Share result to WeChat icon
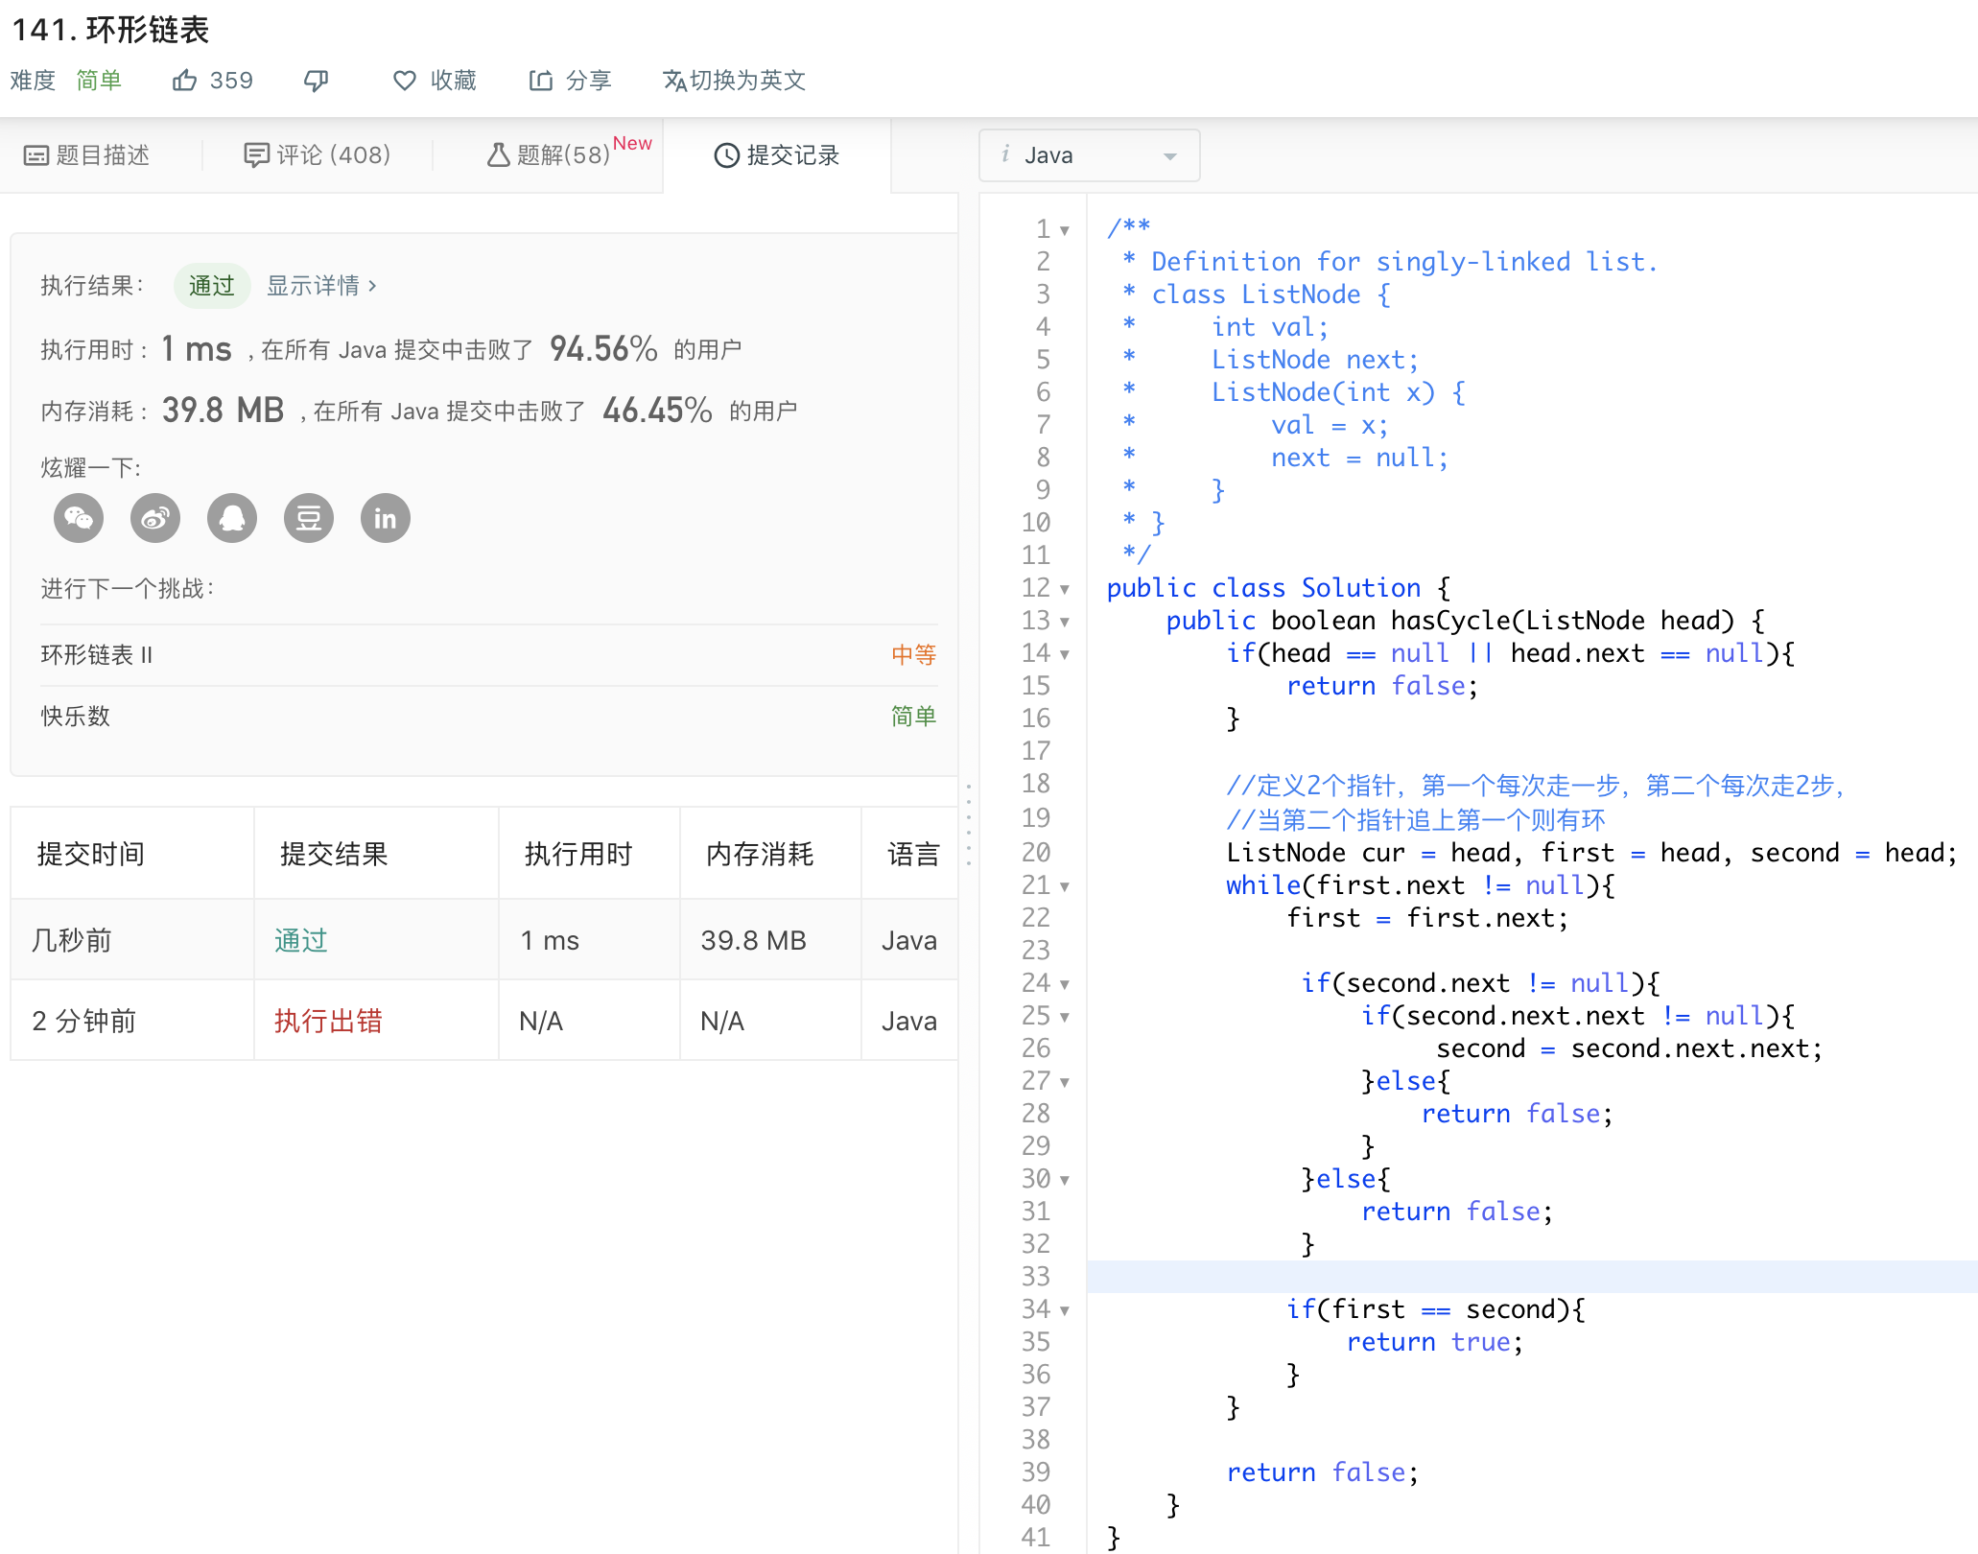Screen dimensions: 1978x1554 tap(79, 519)
